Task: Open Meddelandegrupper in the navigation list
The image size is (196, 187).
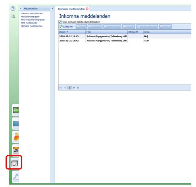Action: pyautogui.click(x=30, y=17)
